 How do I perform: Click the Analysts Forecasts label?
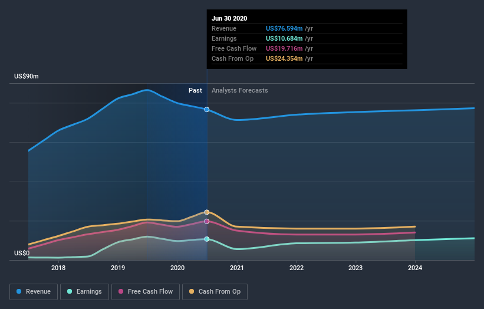click(x=240, y=90)
